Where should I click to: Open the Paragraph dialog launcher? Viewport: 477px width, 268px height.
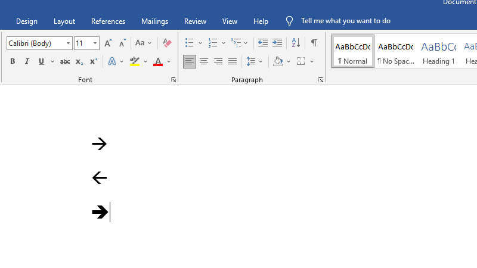point(321,80)
